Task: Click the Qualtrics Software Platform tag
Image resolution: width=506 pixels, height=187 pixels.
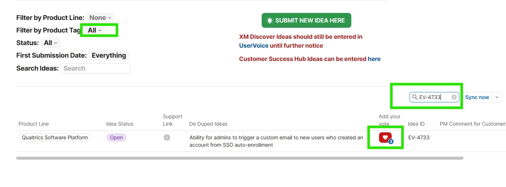Action: click(55, 137)
